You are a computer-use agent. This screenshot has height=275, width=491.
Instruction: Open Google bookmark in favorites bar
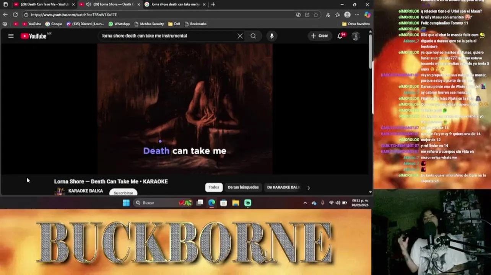pos(54,24)
